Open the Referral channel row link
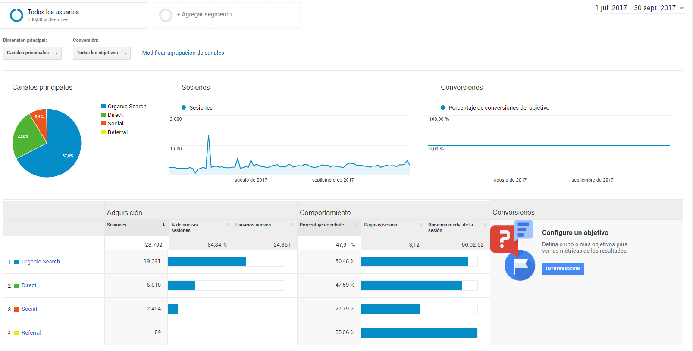 point(31,333)
